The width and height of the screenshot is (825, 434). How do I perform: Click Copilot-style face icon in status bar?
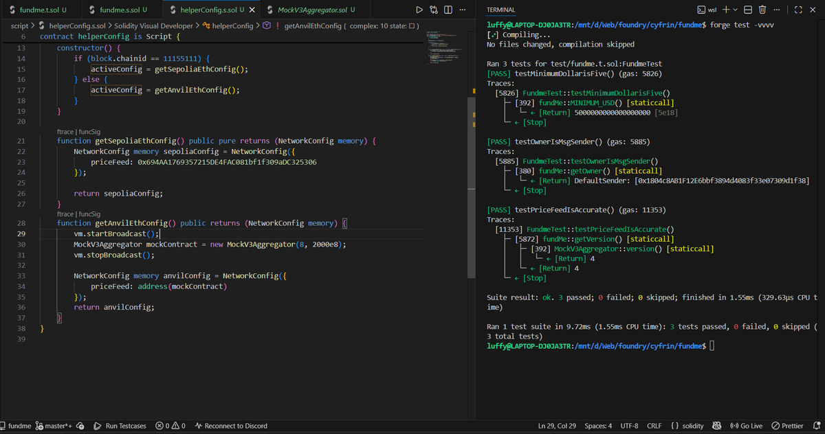(x=717, y=426)
